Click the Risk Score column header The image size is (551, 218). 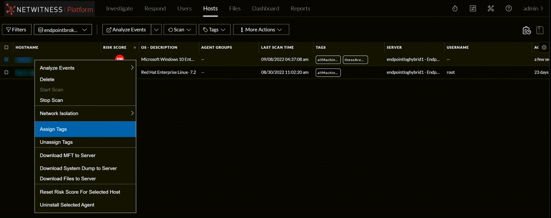coord(115,48)
